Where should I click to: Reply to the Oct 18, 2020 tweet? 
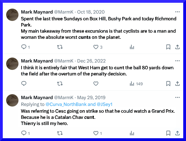pos(24,47)
